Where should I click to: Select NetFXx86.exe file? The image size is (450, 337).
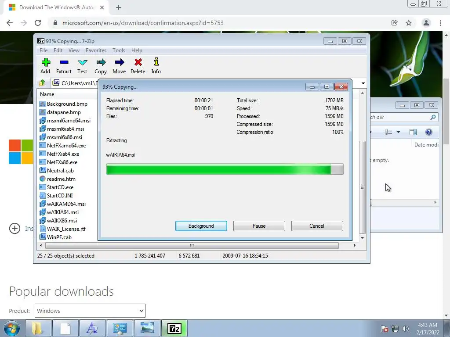tap(58, 162)
